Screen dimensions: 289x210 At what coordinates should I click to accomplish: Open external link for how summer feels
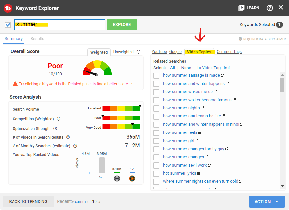[200, 132]
